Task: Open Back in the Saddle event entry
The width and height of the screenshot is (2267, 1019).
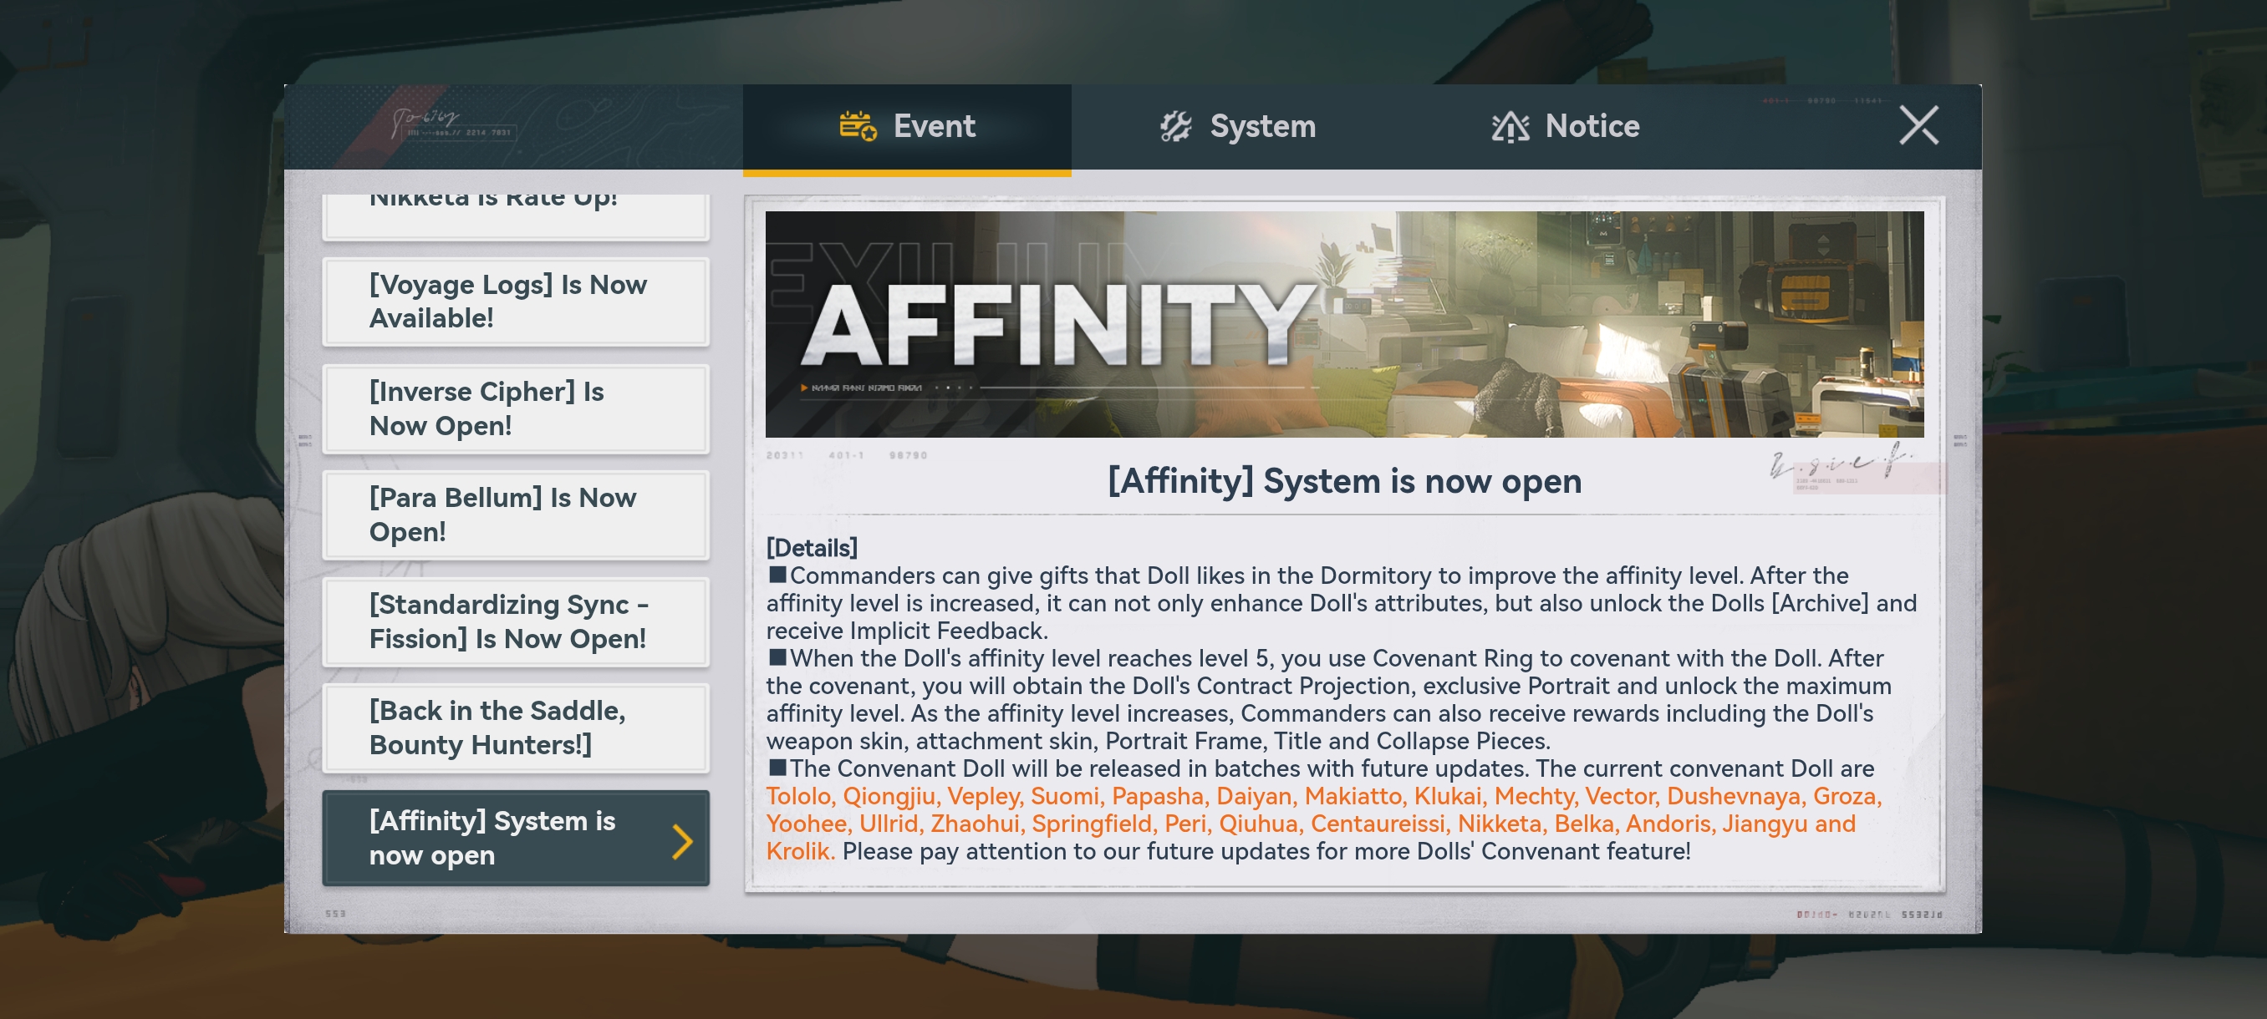Action: (x=516, y=727)
